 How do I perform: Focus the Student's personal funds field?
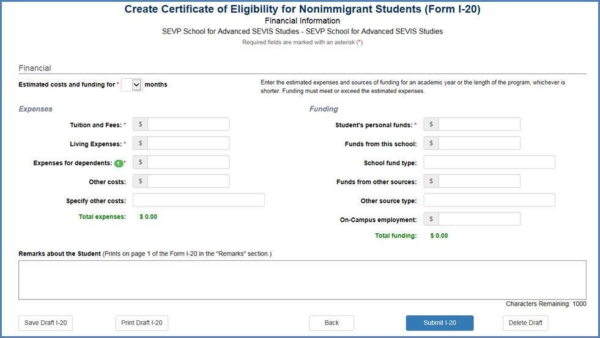tap(479, 124)
